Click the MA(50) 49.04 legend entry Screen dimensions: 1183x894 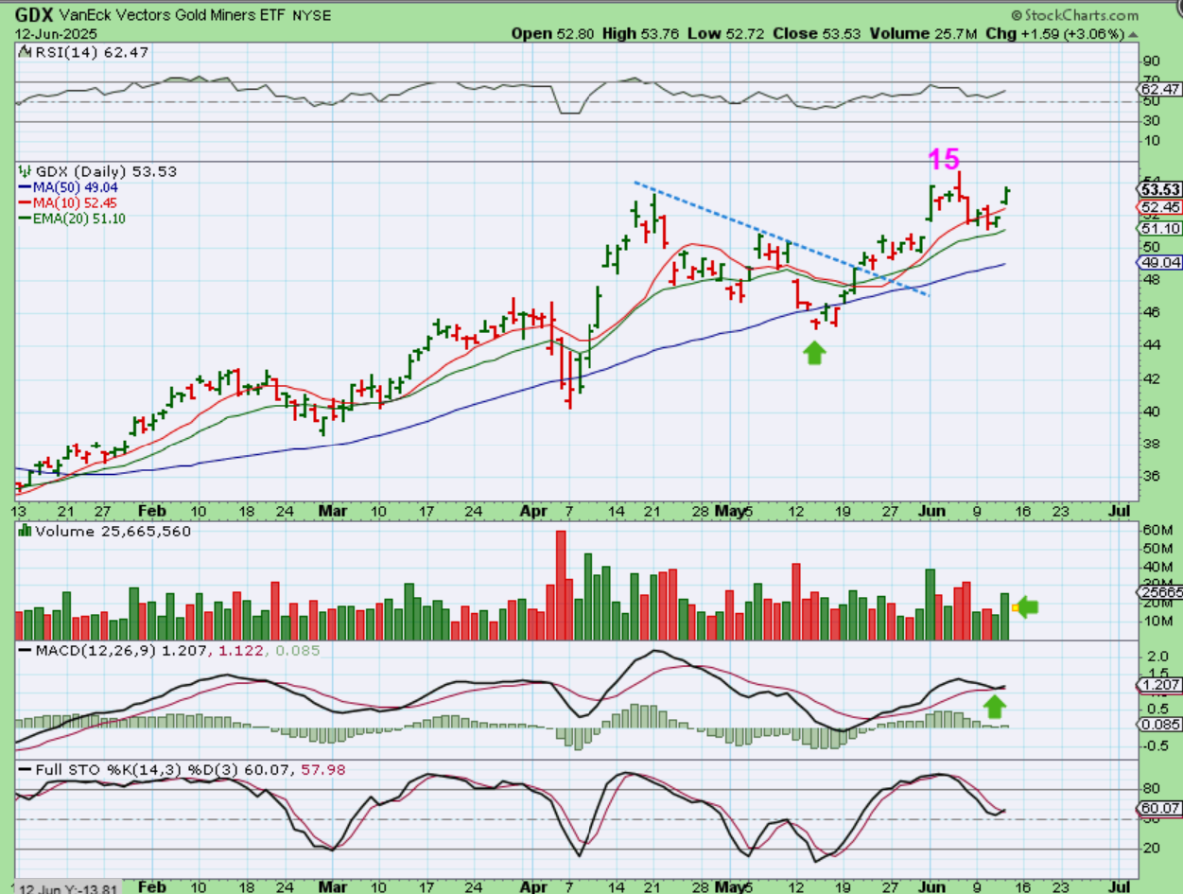tap(77, 187)
